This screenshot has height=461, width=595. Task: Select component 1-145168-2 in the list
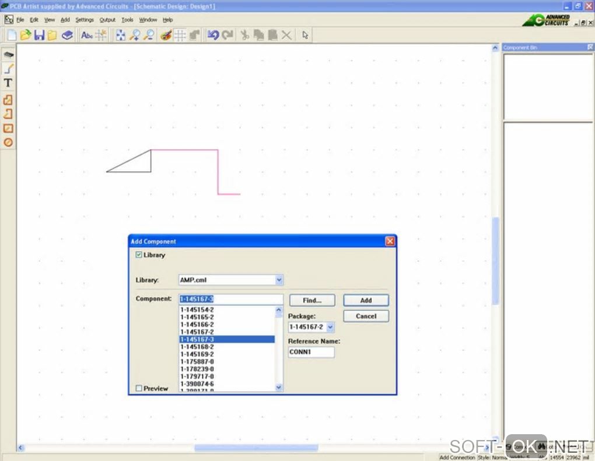tap(197, 347)
